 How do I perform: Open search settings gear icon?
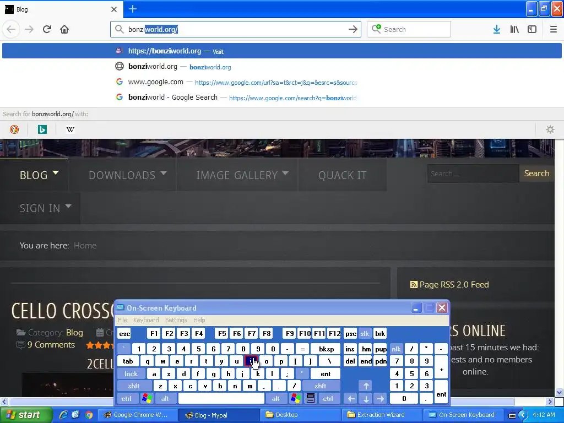pos(550,129)
